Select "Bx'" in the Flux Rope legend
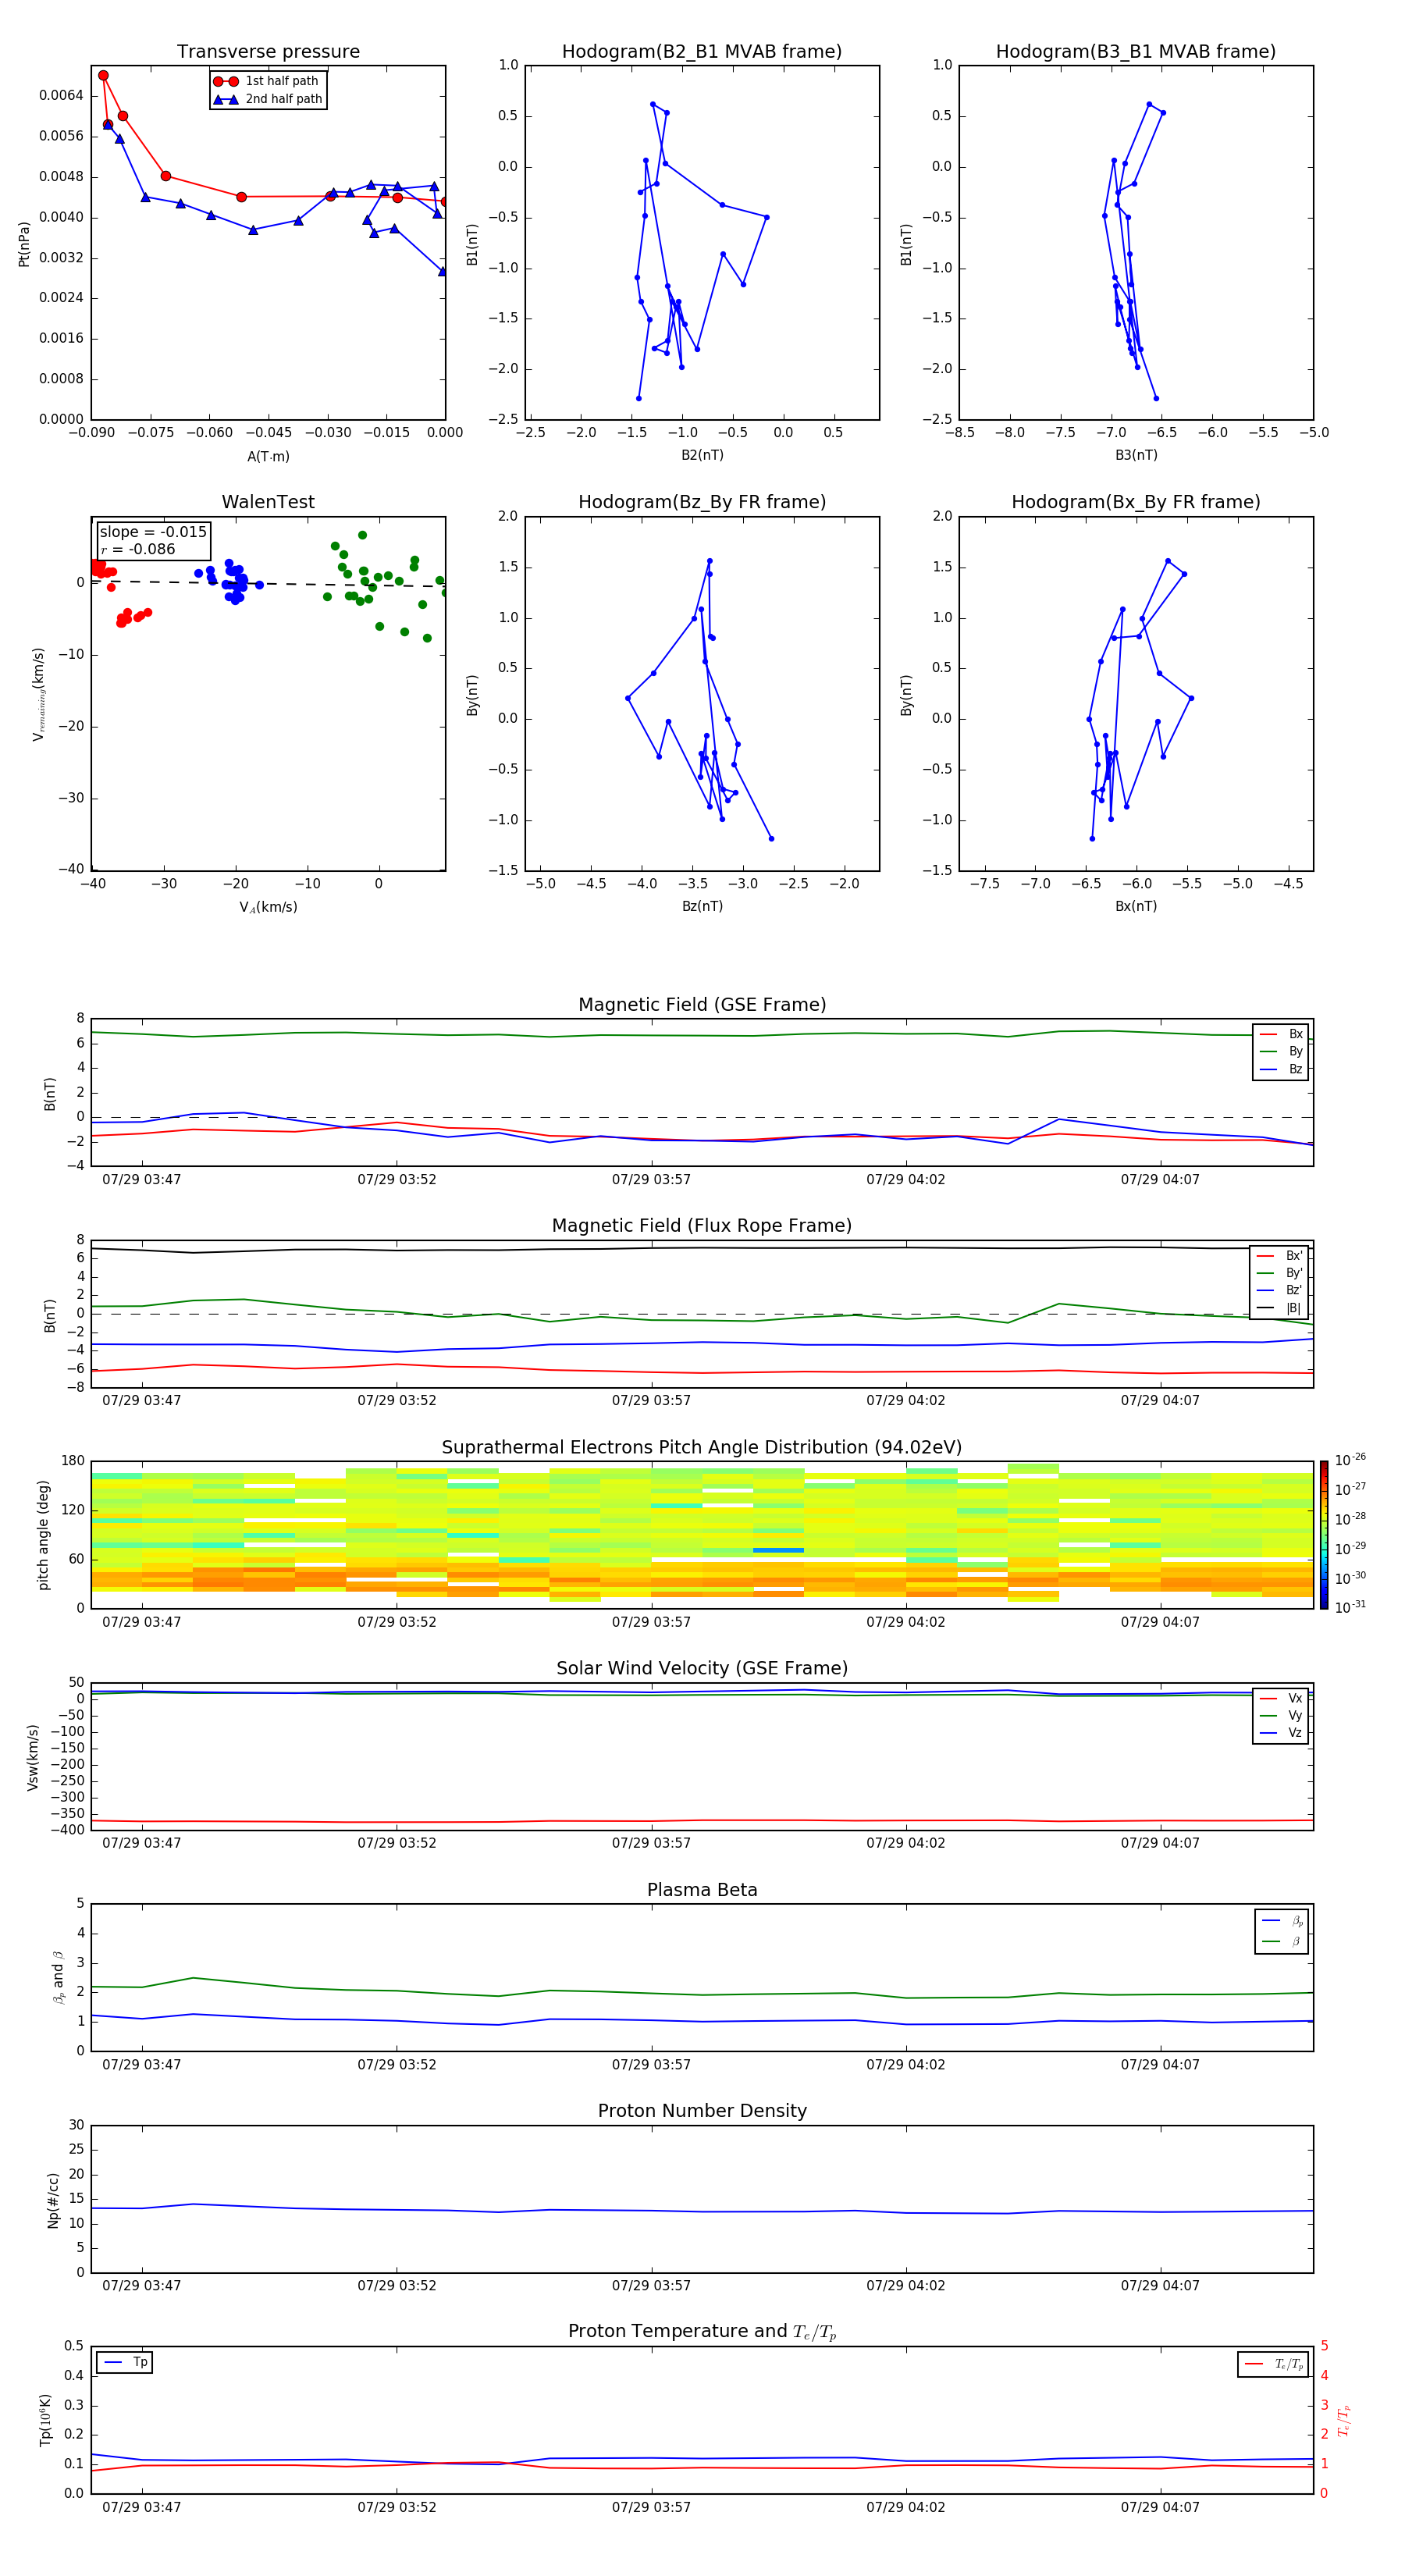The image size is (1405, 2576). coord(1280,1256)
